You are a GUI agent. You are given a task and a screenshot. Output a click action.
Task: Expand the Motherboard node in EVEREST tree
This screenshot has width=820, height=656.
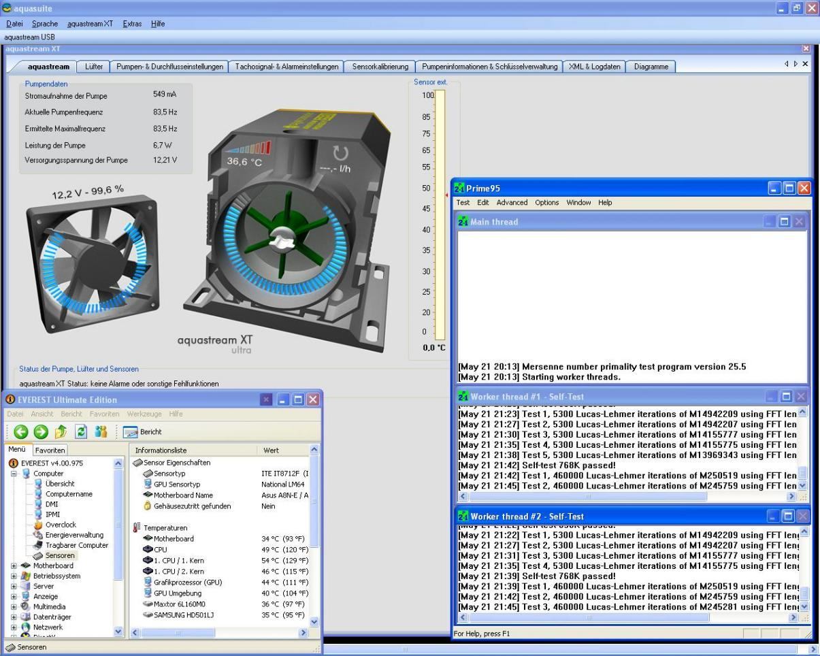pyautogui.click(x=14, y=565)
